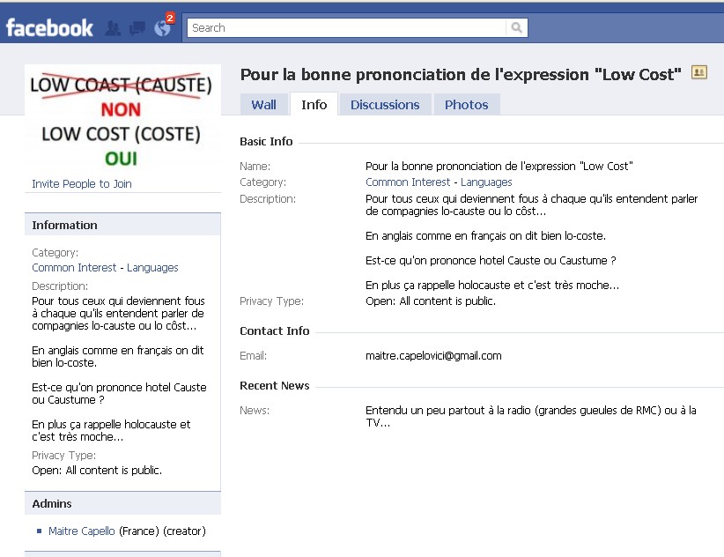This screenshot has width=724, height=557.
Task: Click the Facebook logo
Action: pos(49,28)
